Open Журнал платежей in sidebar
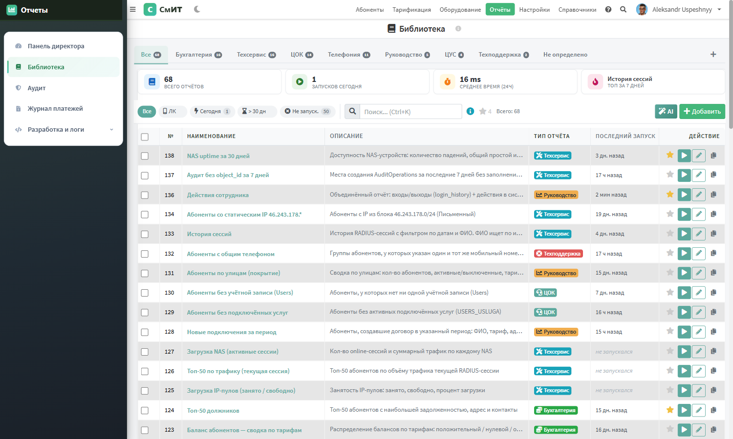733x439 pixels. (x=64, y=108)
